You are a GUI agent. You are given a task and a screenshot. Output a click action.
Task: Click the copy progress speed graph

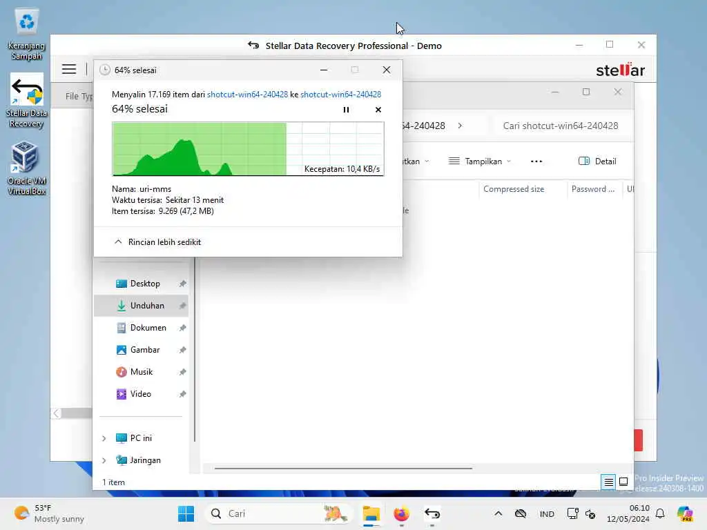tap(248, 149)
